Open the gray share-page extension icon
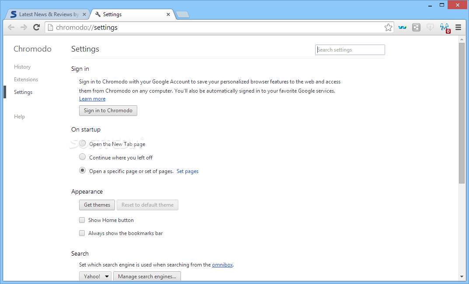The height and width of the screenshot is (284, 469). [416, 28]
